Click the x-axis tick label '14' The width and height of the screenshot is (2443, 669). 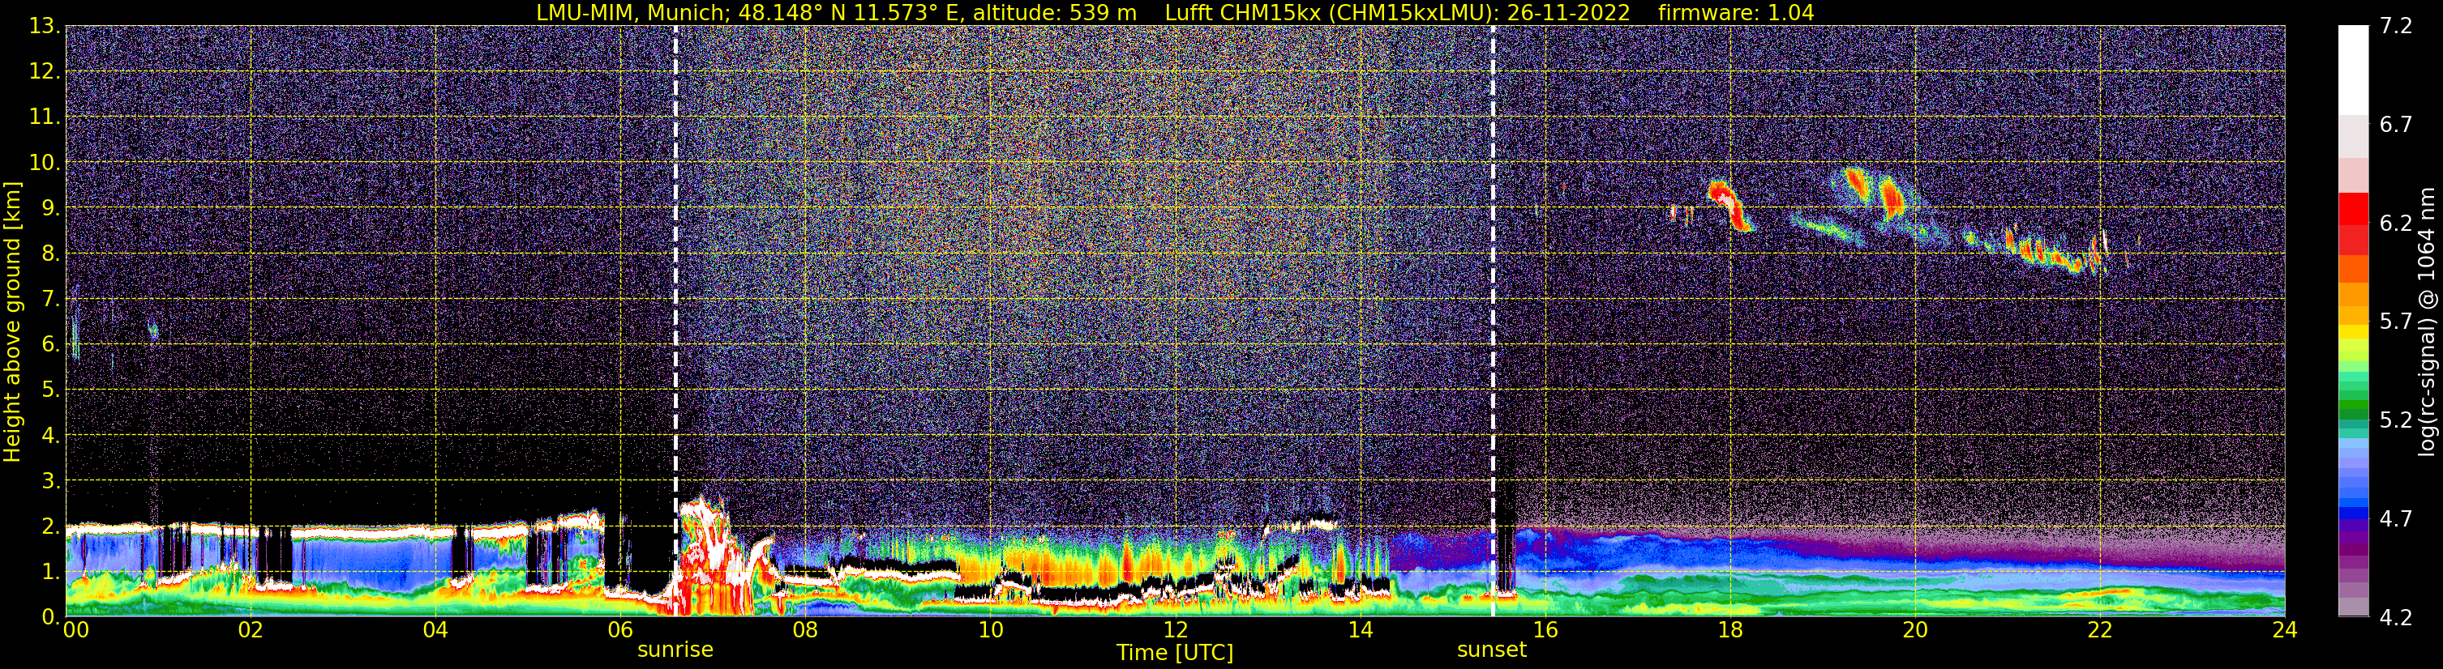point(1359,631)
